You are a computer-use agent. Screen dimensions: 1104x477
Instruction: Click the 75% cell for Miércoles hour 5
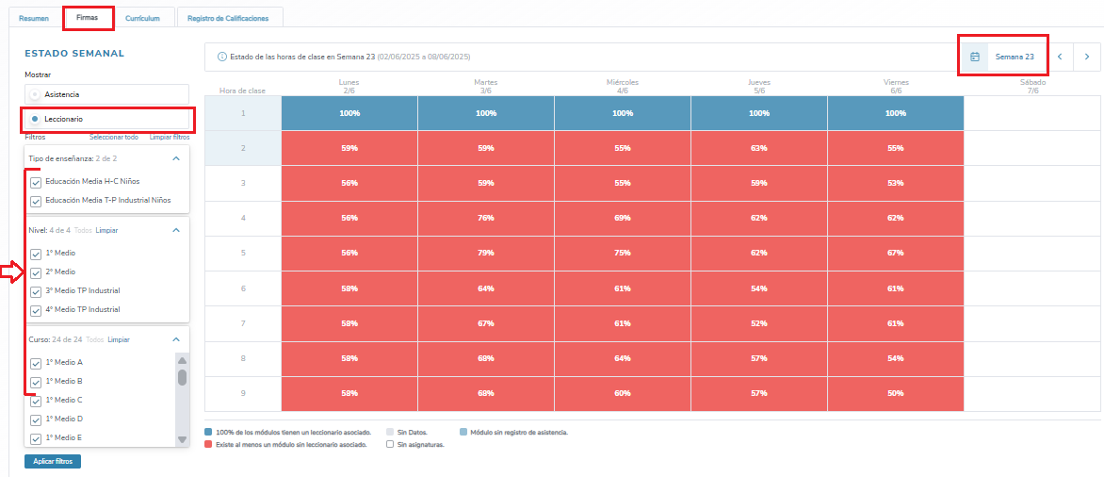(x=623, y=254)
